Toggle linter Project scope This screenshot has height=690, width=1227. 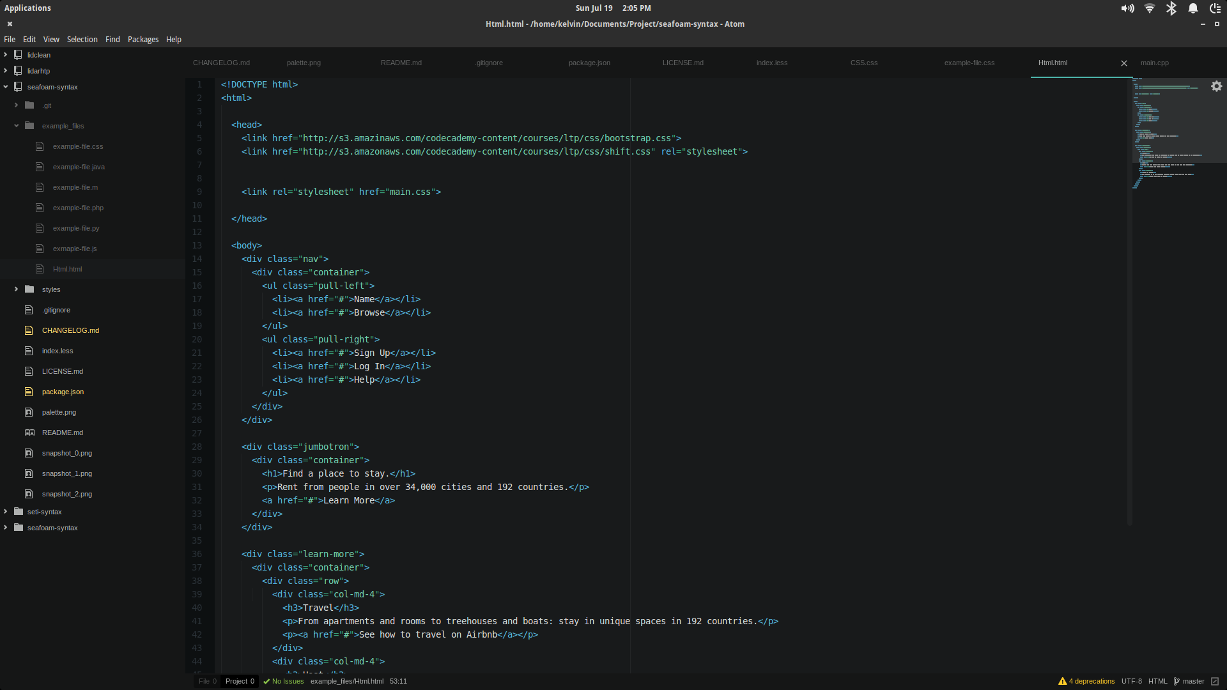[240, 681]
